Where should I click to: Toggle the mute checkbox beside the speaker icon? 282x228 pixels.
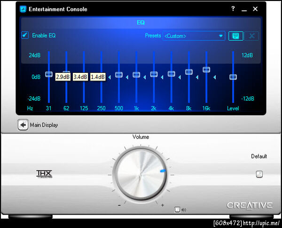point(177,210)
